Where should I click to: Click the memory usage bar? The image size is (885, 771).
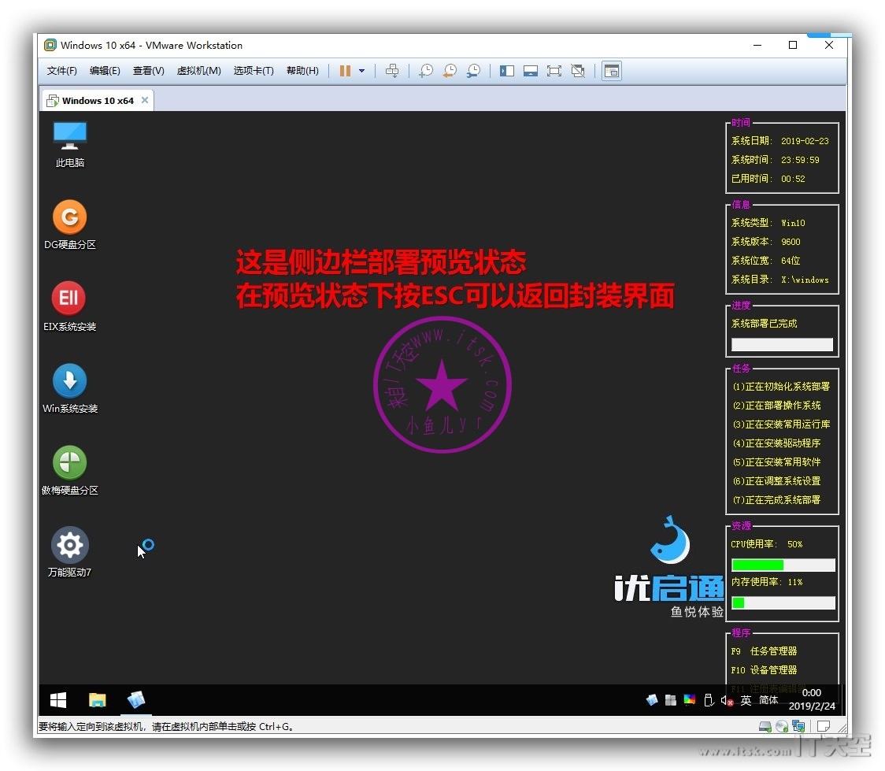coord(783,602)
